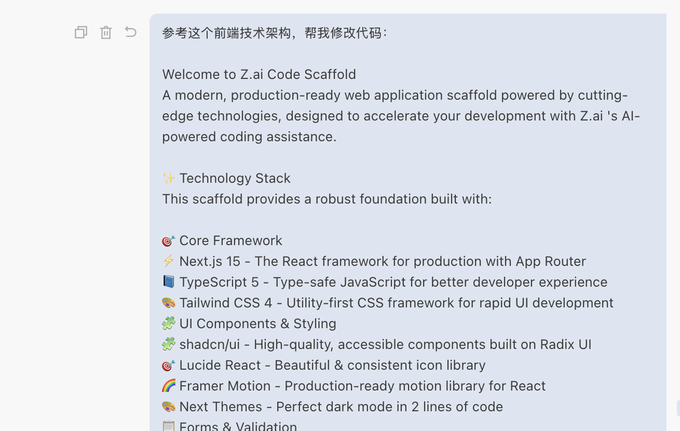Click the rainbow emoji before Framer Motion
Screen dimensions: 680x431
click(168, 386)
